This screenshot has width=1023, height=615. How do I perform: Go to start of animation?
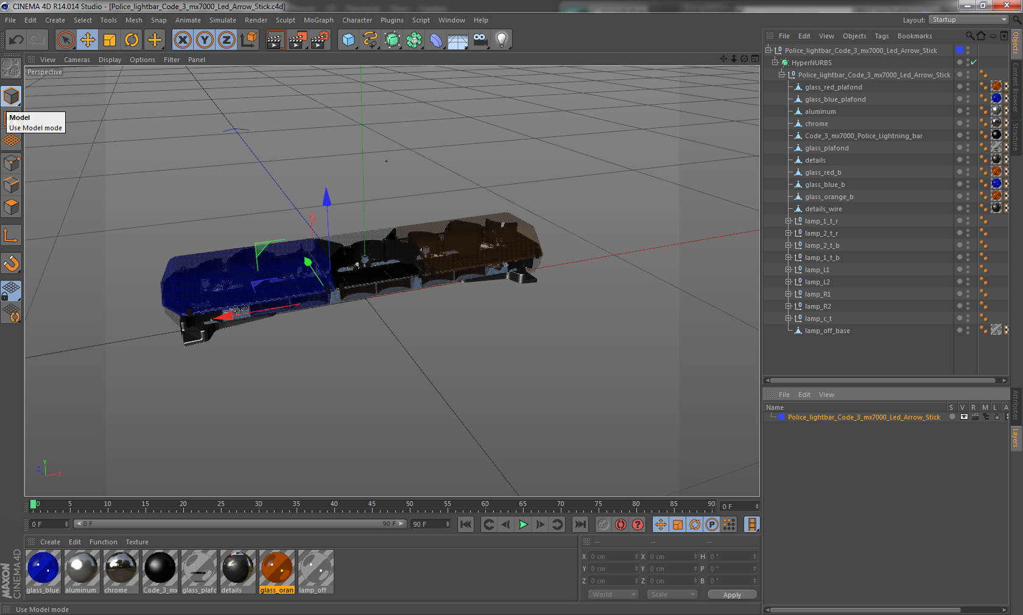coord(466,524)
